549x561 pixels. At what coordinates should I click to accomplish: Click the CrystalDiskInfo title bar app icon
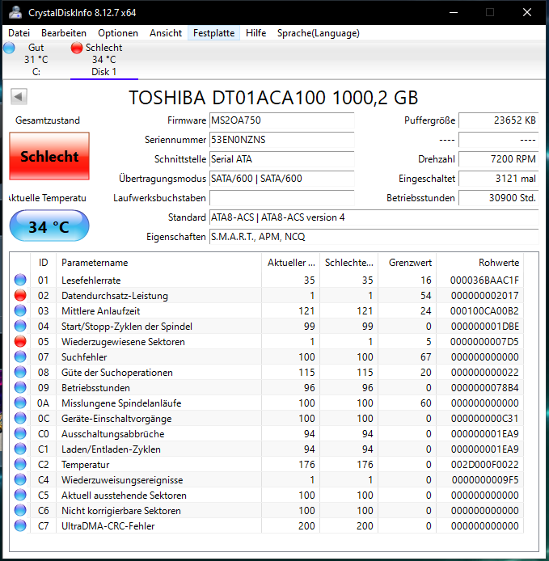(x=15, y=12)
